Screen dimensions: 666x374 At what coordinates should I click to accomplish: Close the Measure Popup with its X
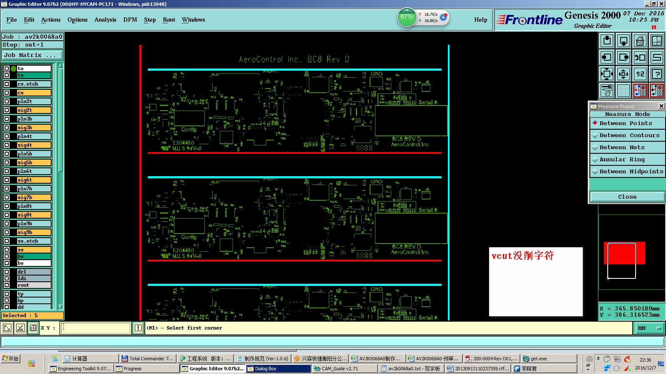pyautogui.click(x=661, y=106)
